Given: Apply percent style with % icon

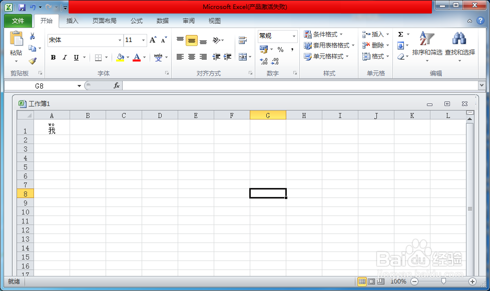Looking at the screenshot, I should [280, 49].
